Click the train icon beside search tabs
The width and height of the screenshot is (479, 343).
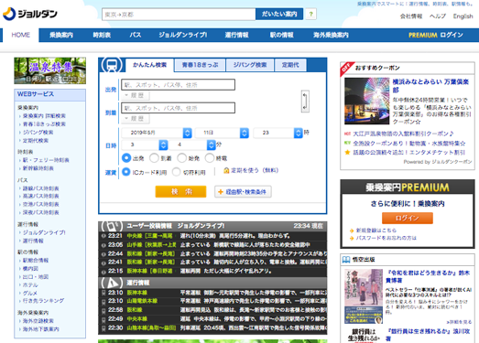click(112, 65)
